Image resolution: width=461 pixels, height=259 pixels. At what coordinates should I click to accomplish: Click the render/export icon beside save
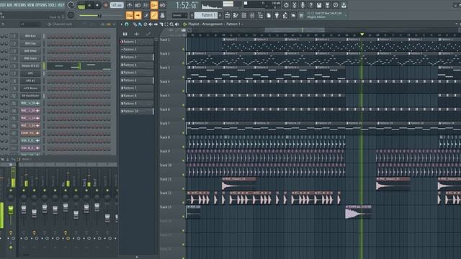tap(327, 5)
